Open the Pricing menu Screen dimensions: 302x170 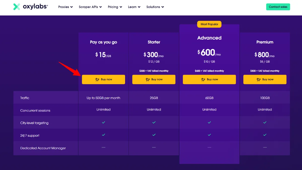click(115, 7)
